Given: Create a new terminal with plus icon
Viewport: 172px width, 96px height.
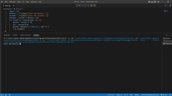Looking at the screenshot, I should point(167,35).
